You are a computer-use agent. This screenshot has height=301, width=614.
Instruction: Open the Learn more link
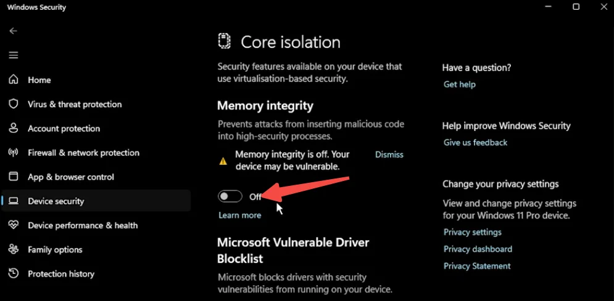click(x=239, y=215)
